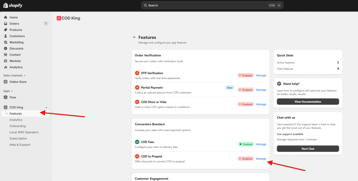358x181 pixels.
Task: Click the Disabled badge for COD to Prepaid
Action: (245, 159)
